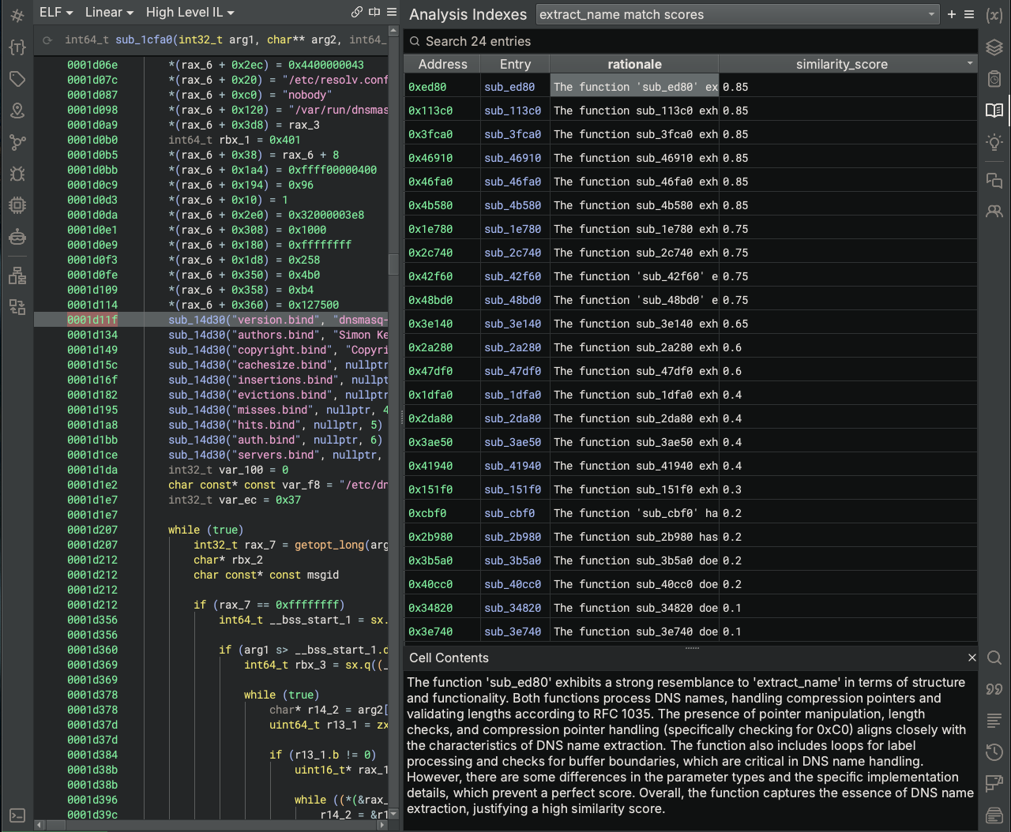Open the robot assistant sidebar icon

(x=17, y=237)
